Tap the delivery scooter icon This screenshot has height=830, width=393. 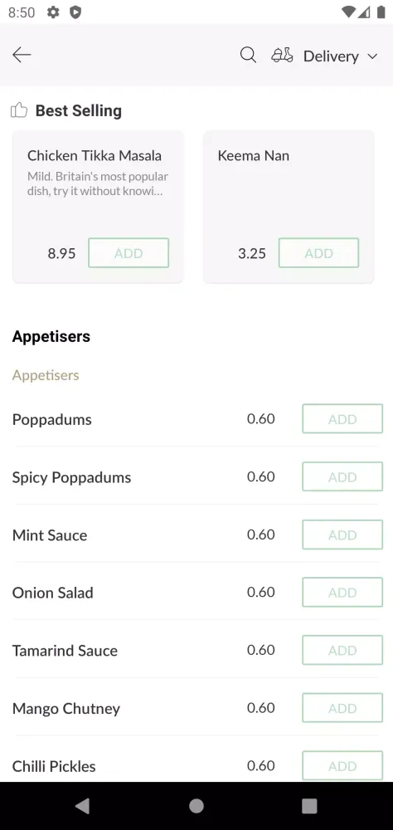(282, 55)
